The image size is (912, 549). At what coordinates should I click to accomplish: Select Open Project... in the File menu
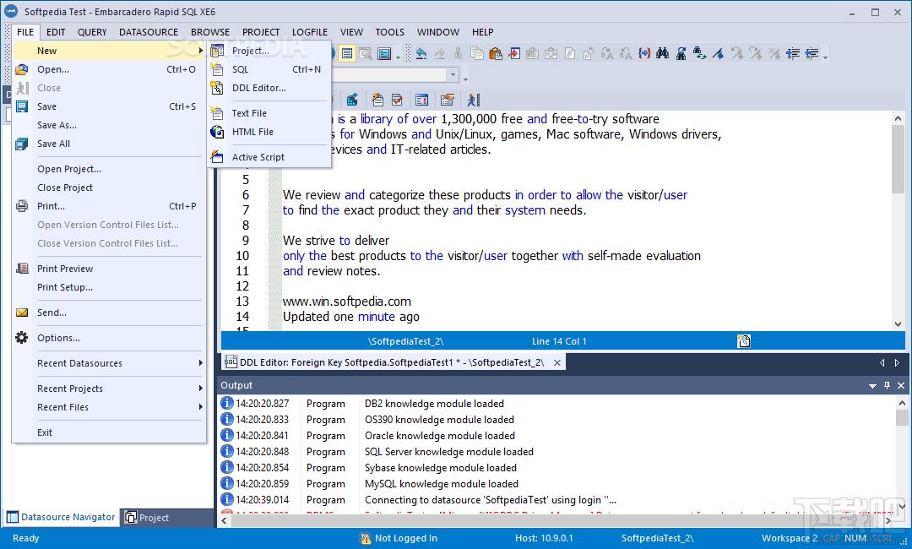(109, 169)
